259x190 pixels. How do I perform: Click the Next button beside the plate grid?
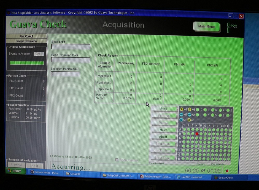(x=163, y=130)
